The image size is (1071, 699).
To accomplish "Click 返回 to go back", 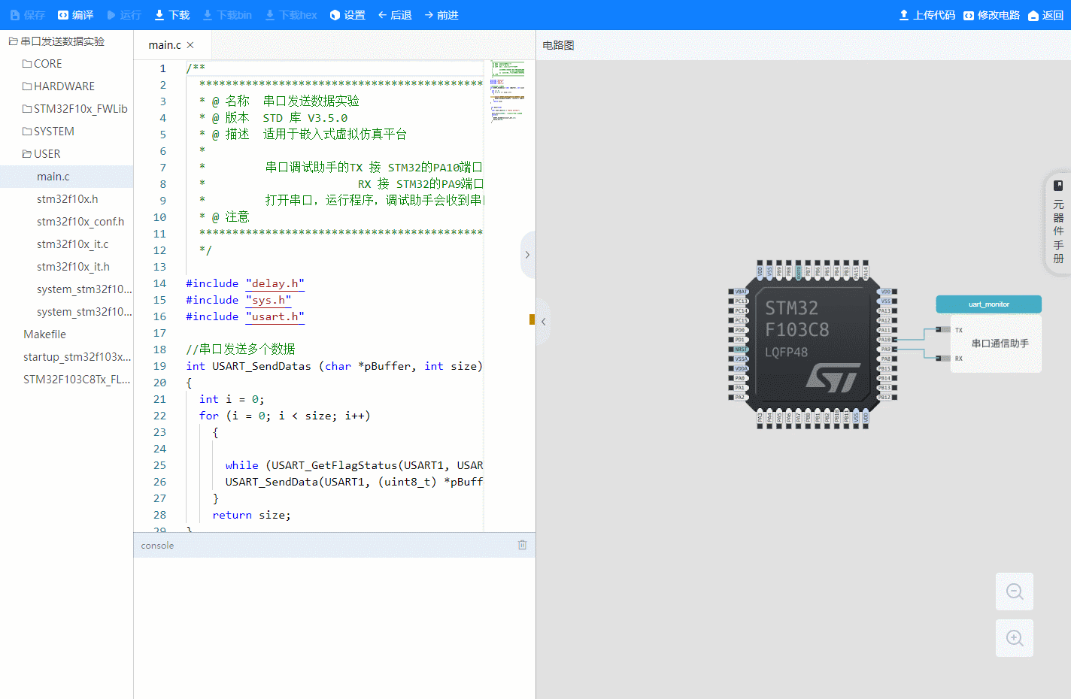I will (1045, 15).
